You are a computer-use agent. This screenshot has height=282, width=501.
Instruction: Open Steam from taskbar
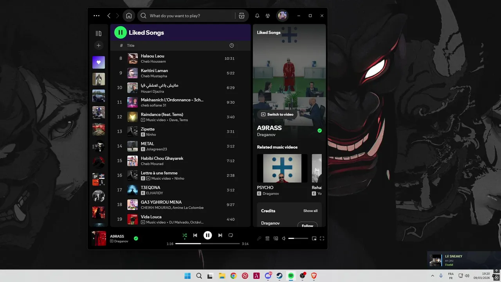pyautogui.click(x=279, y=276)
